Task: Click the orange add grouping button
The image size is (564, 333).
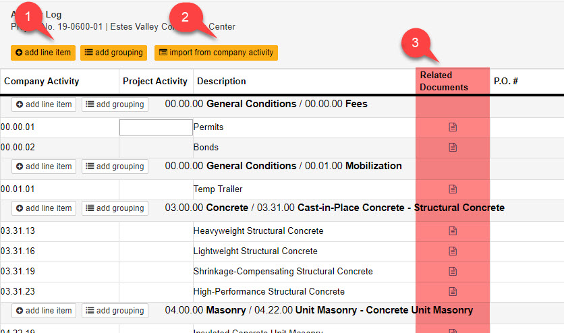Action: point(113,53)
